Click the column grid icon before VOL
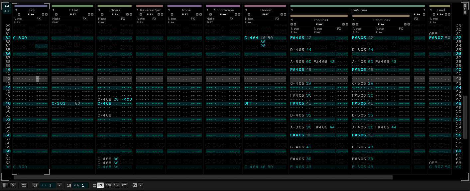470x191 pixels. (x=94, y=185)
